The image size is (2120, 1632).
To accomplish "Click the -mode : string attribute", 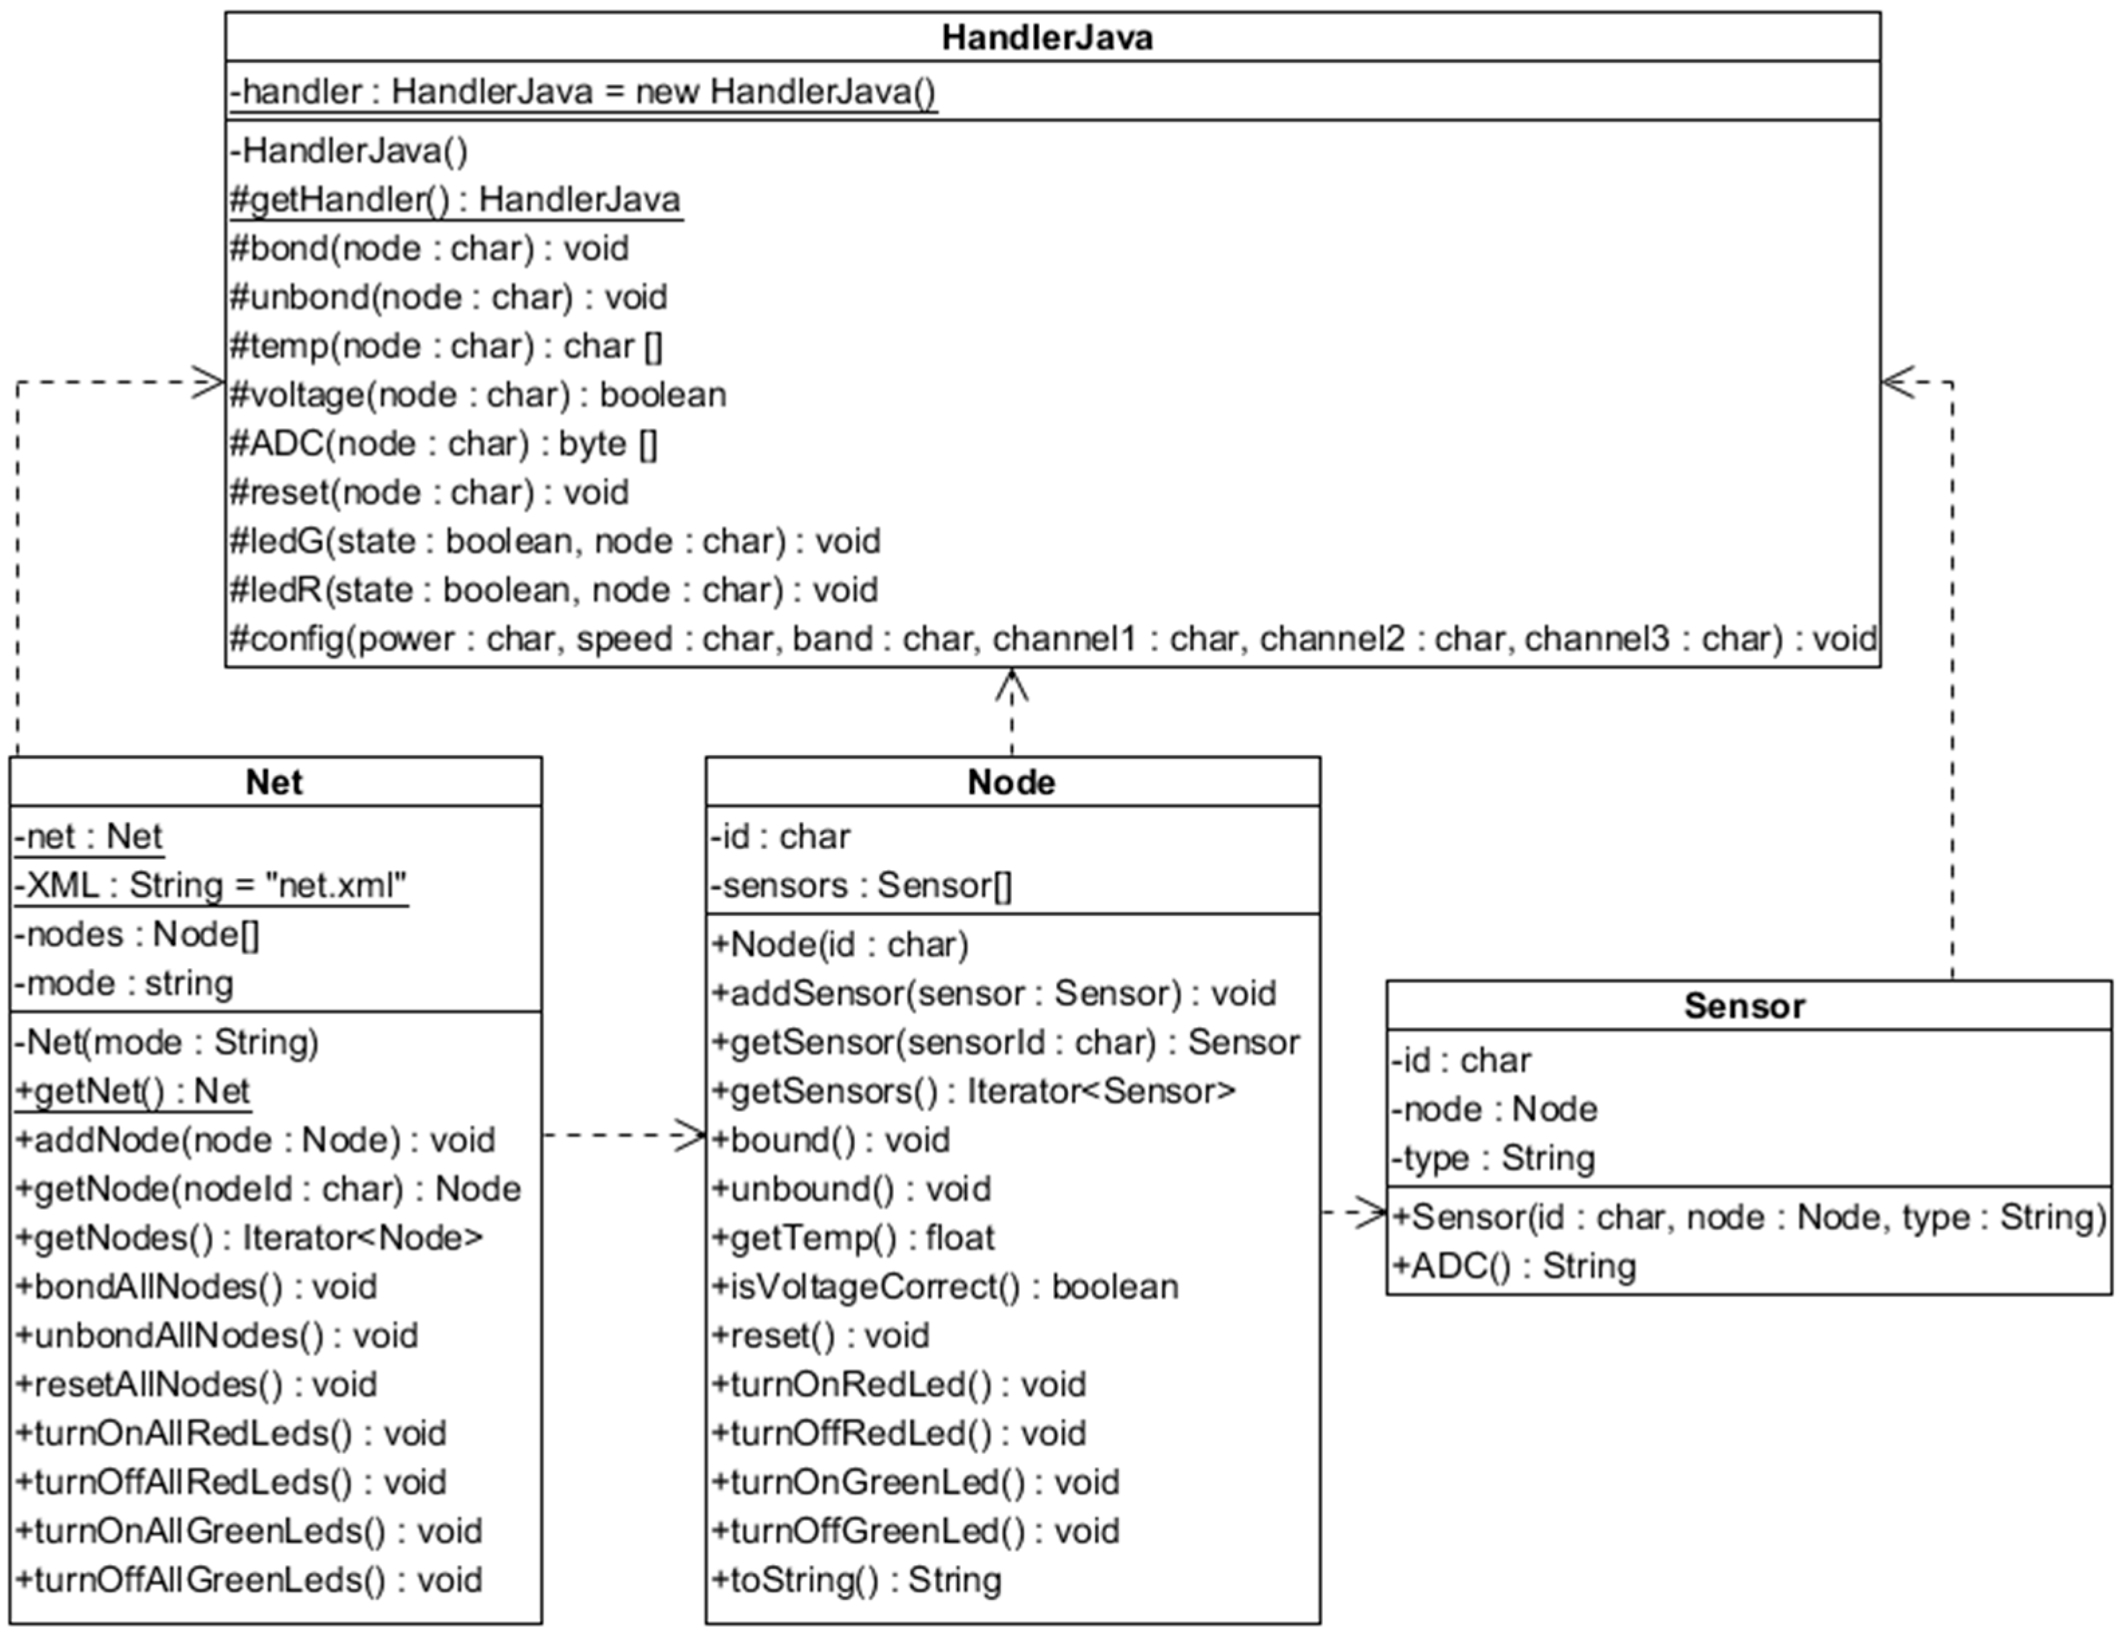I will tap(124, 983).
